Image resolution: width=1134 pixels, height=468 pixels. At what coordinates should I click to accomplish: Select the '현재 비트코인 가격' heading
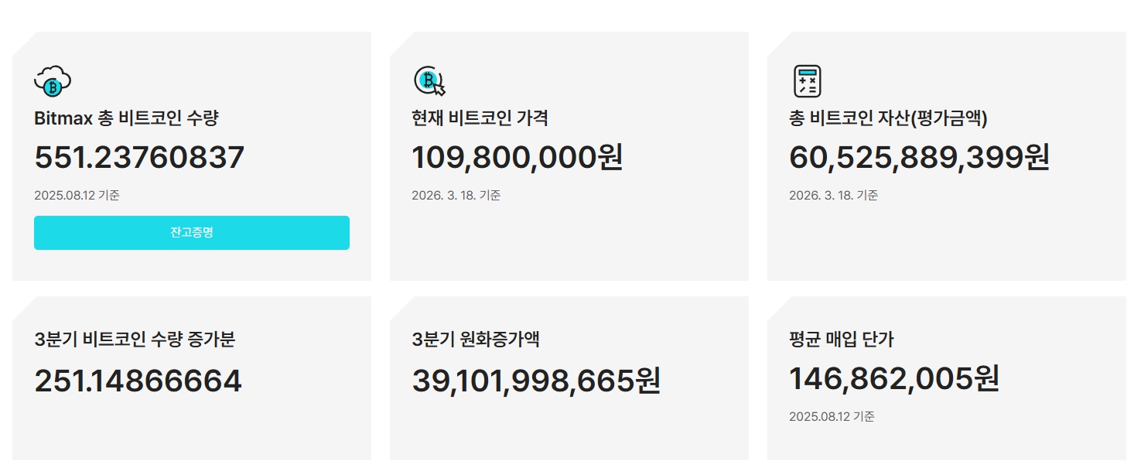[x=480, y=118]
